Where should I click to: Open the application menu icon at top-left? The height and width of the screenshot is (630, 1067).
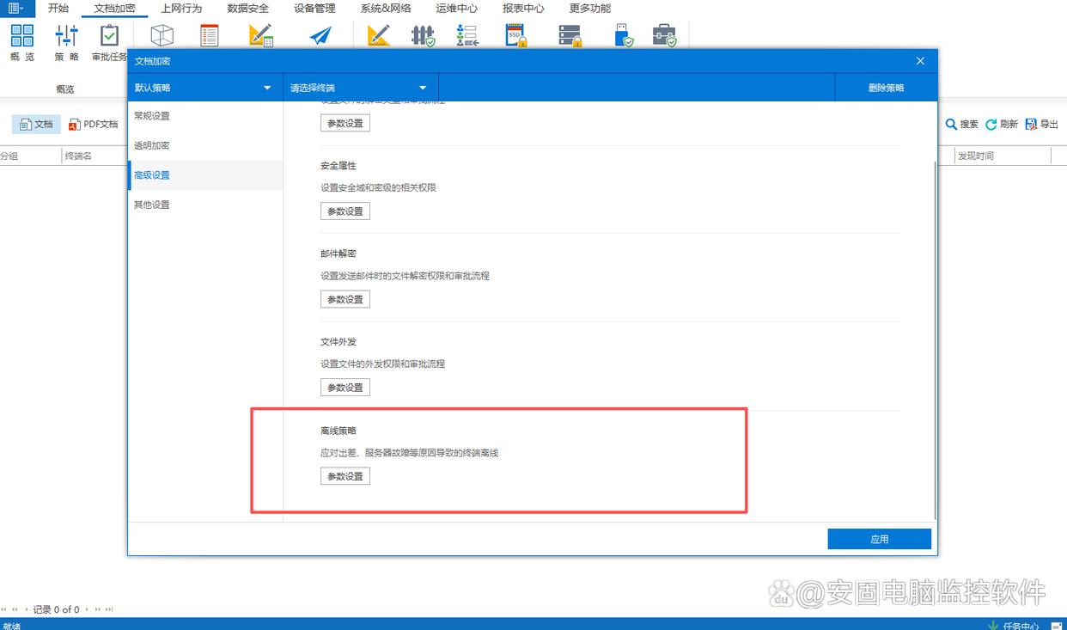click(x=17, y=9)
